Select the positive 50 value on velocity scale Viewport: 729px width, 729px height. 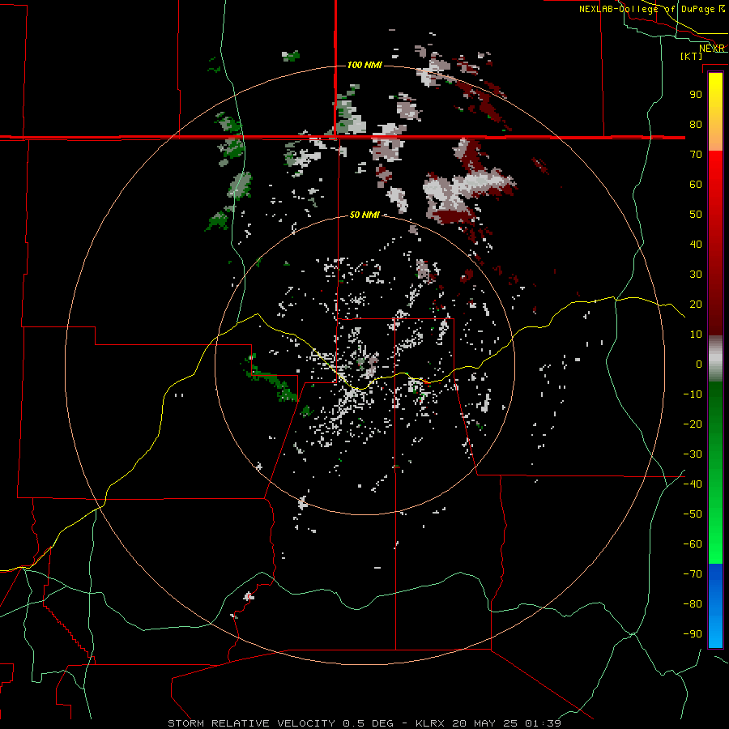click(696, 215)
